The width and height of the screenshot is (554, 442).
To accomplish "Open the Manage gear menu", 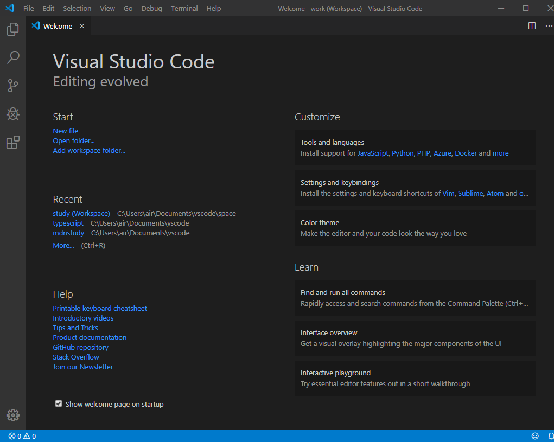I will (12, 415).
